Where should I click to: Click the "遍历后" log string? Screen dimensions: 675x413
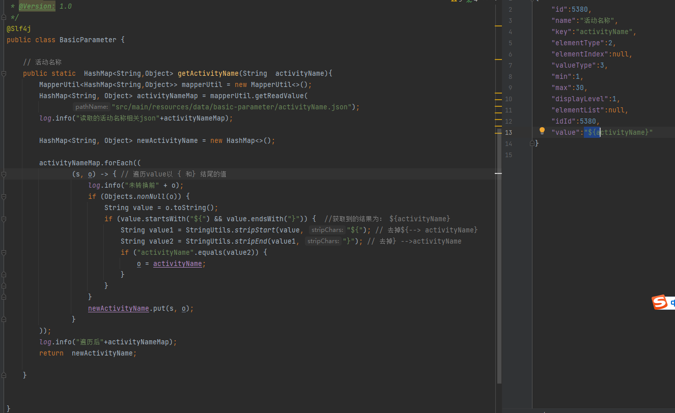point(89,342)
